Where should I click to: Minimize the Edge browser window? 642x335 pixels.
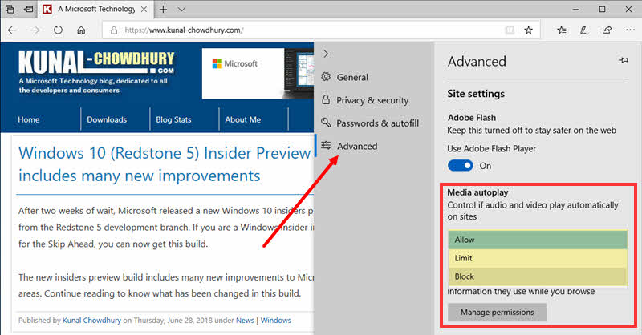(575, 9)
